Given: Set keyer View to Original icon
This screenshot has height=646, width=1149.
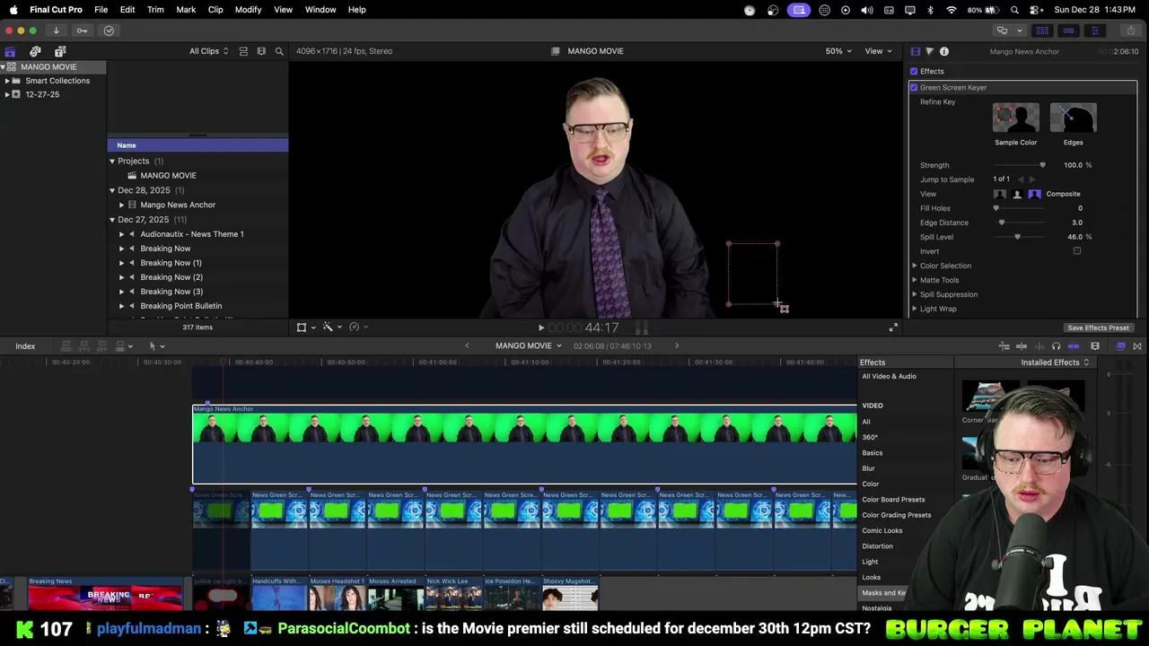Looking at the screenshot, I should click(x=1000, y=194).
